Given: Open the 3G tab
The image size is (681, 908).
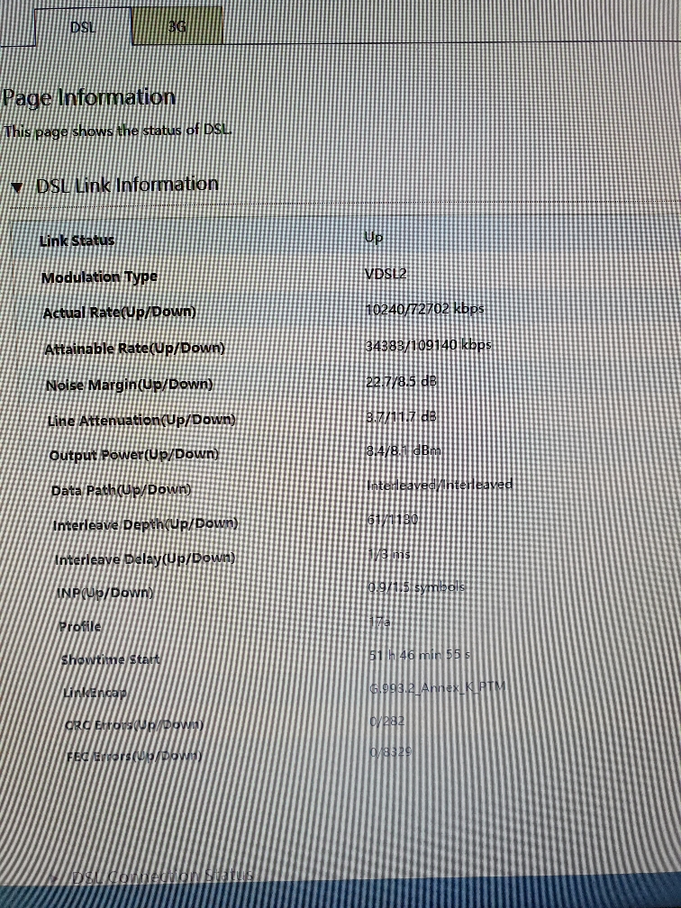Looking at the screenshot, I should [177, 27].
